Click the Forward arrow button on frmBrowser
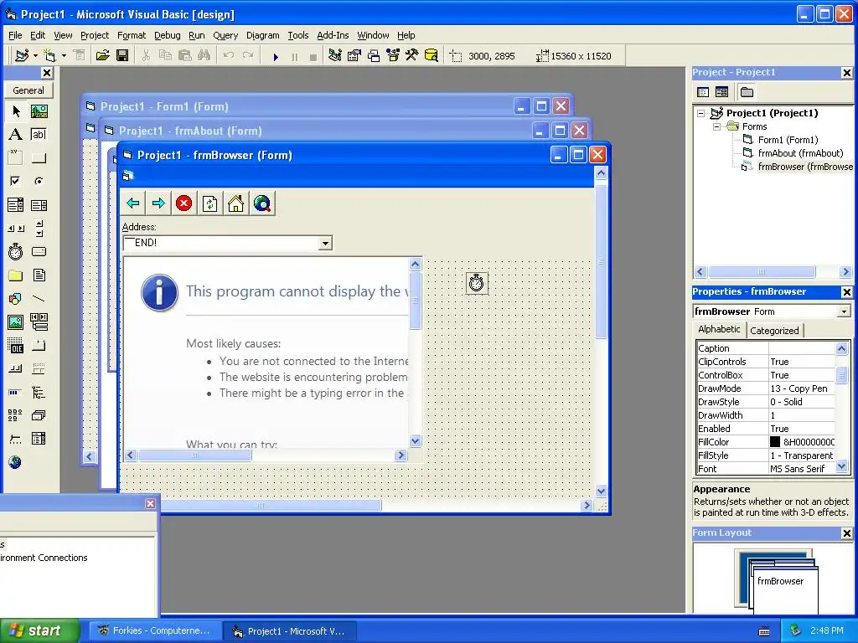Viewport: 858px width, 643px height. click(158, 203)
